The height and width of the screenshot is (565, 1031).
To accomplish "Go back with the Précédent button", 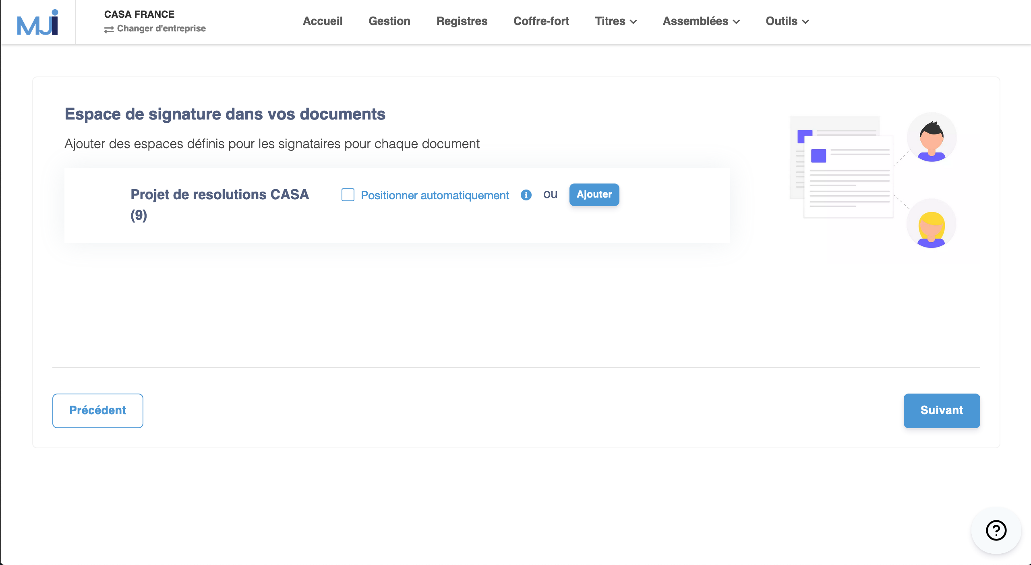I will [x=98, y=410].
